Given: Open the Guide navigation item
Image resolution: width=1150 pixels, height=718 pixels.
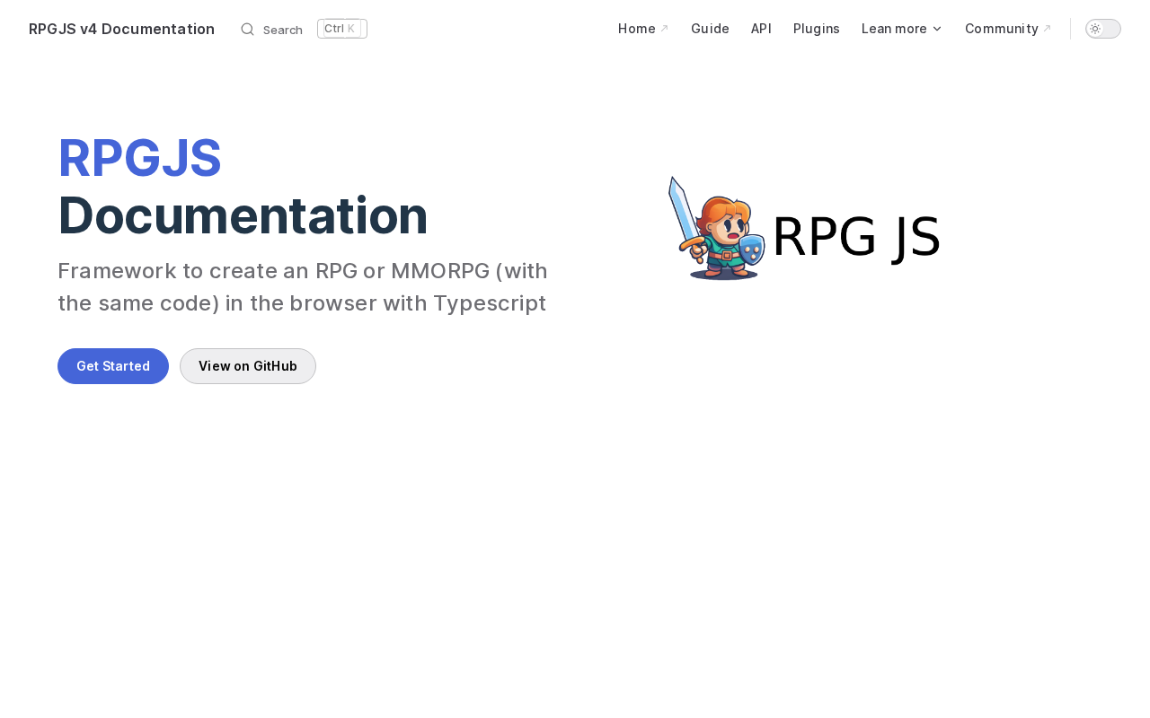Looking at the screenshot, I should pyautogui.click(x=710, y=29).
